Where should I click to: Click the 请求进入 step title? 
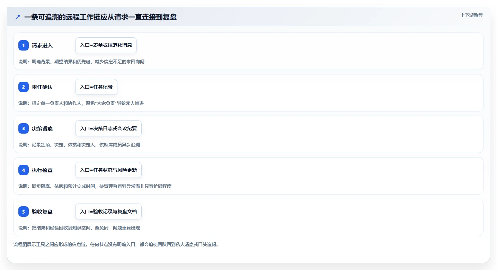(42, 45)
